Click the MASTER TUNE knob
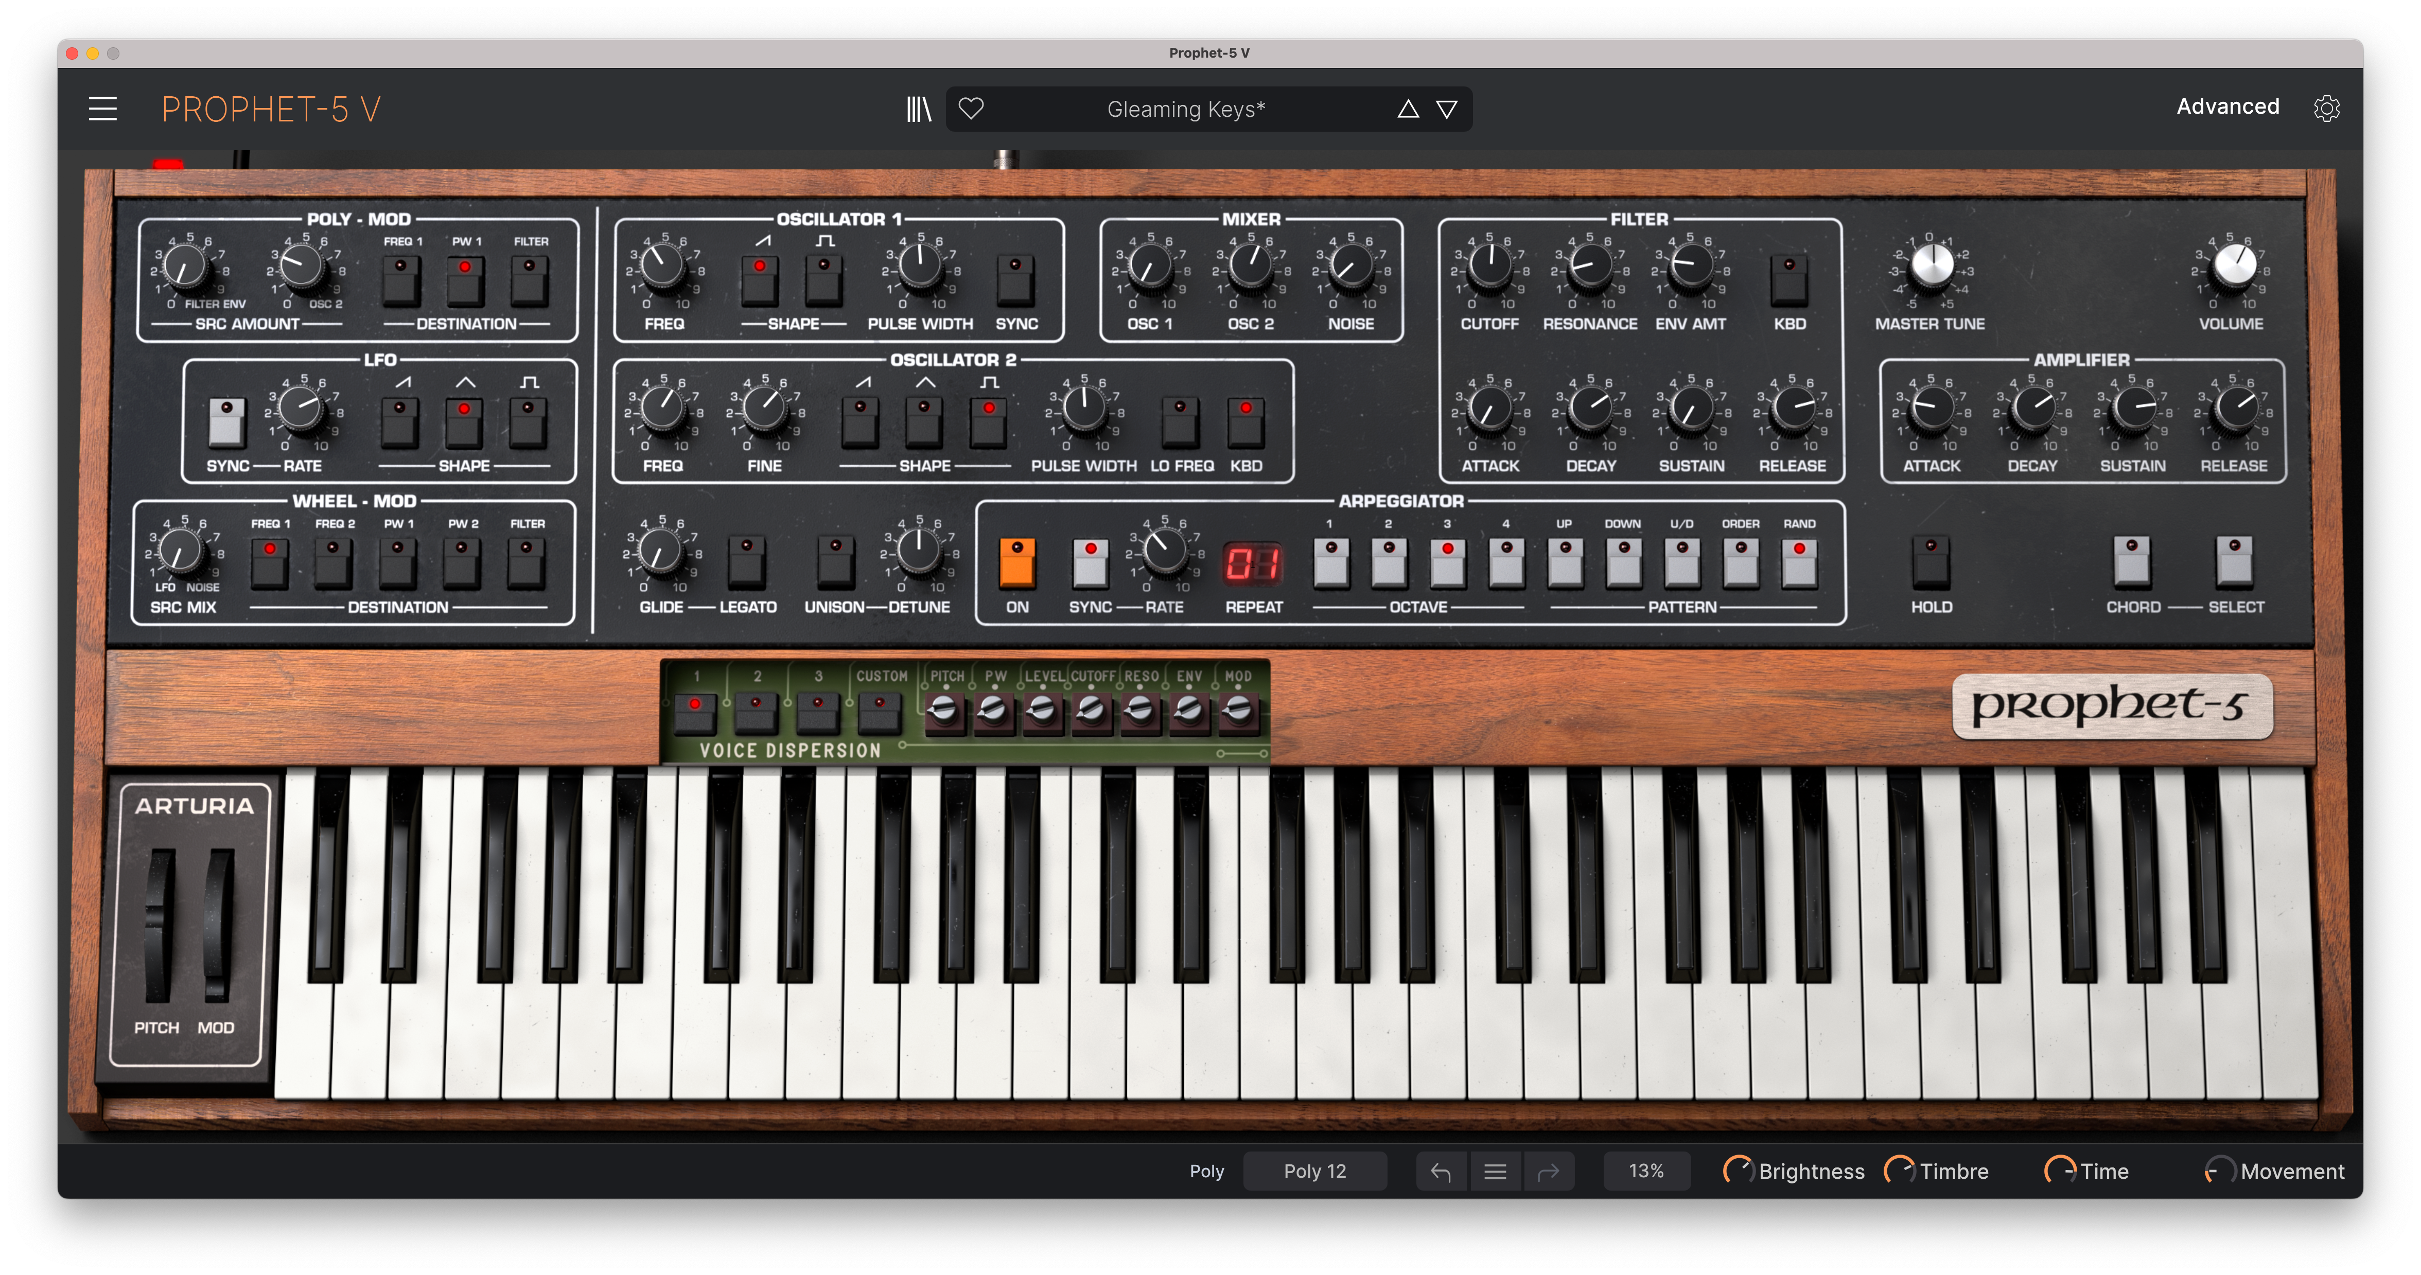Image resolution: width=2421 pixels, height=1275 pixels. pos(1932,265)
